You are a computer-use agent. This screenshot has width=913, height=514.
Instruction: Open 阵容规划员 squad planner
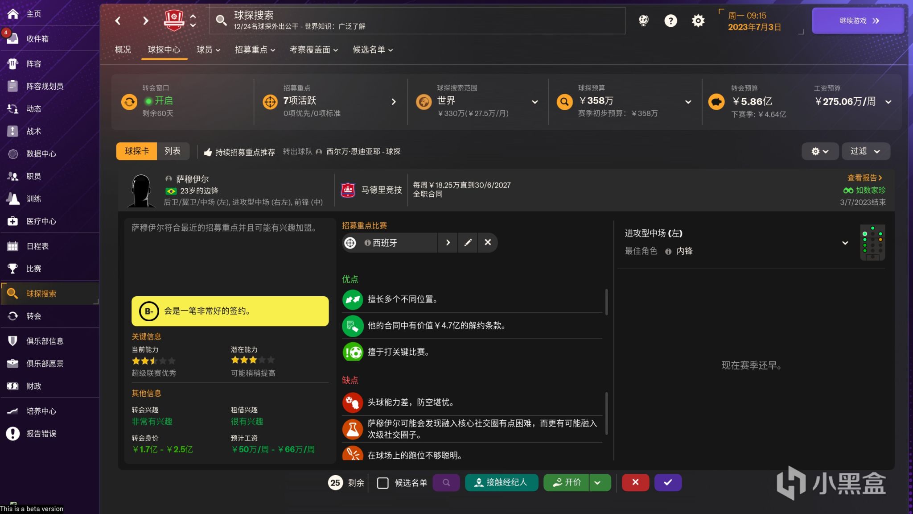49,86
